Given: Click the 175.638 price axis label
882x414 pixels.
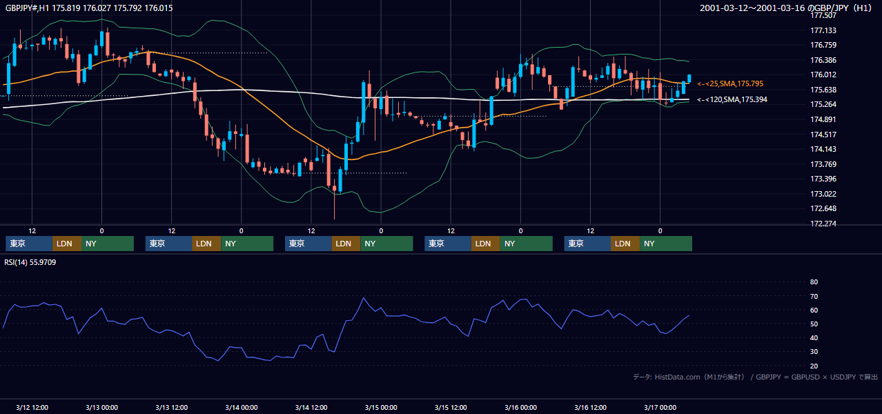Looking at the screenshot, I should click(823, 90).
